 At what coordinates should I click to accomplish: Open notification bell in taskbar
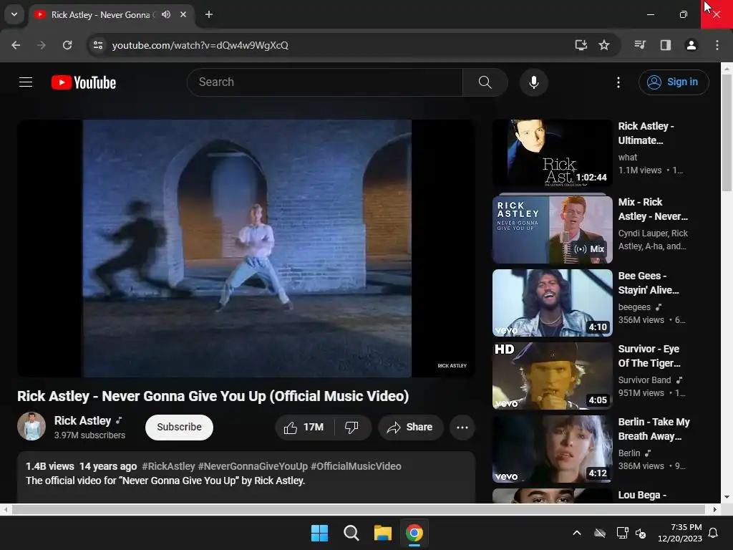click(714, 533)
